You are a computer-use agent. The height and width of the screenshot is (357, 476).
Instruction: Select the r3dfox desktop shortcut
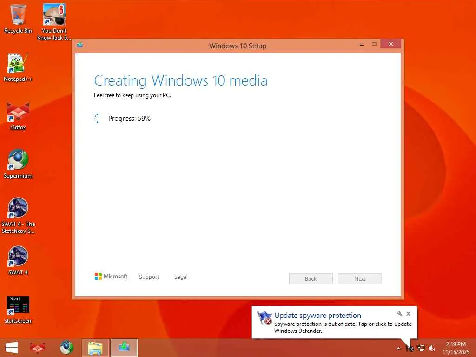tap(18, 116)
